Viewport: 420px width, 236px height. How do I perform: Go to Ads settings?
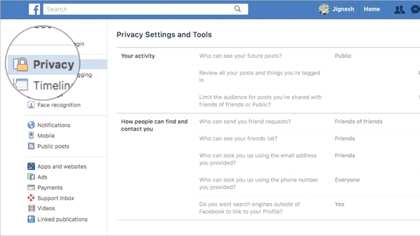42,177
